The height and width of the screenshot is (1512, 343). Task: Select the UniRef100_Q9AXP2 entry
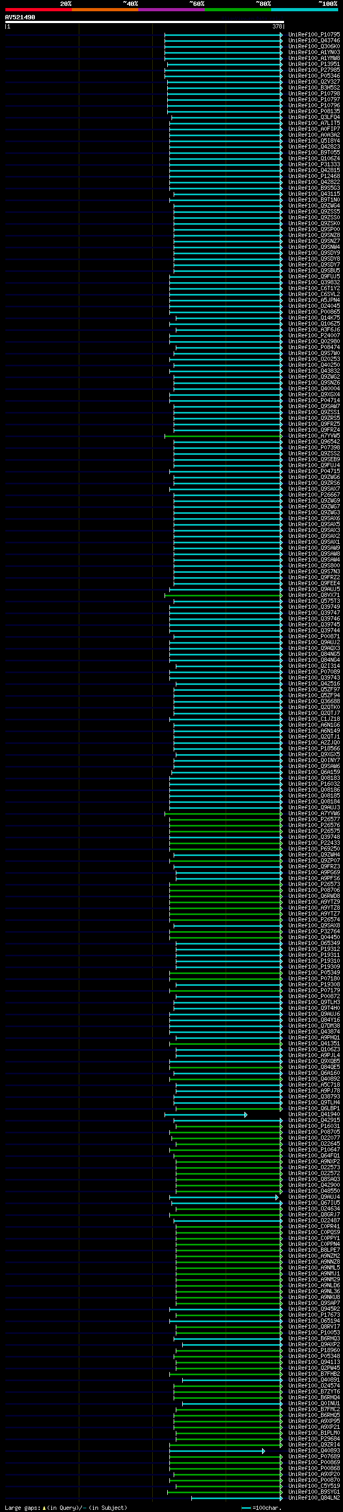(314, 1344)
